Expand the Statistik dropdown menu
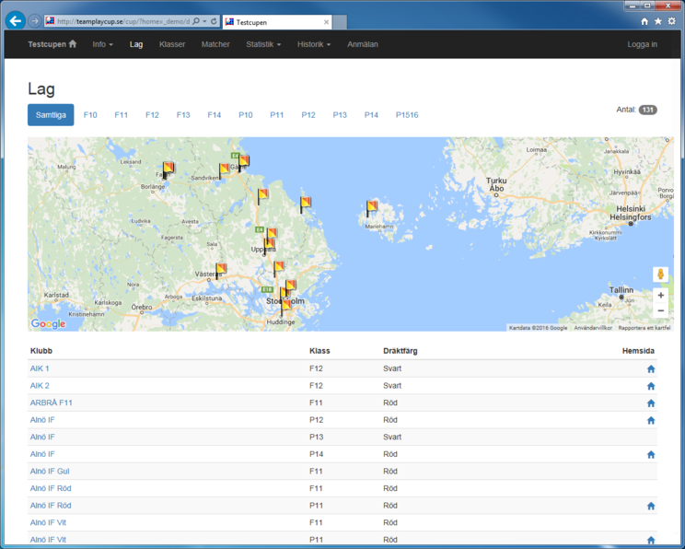Image resolution: width=685 pixels, height=549 pixels. (263, 44)
